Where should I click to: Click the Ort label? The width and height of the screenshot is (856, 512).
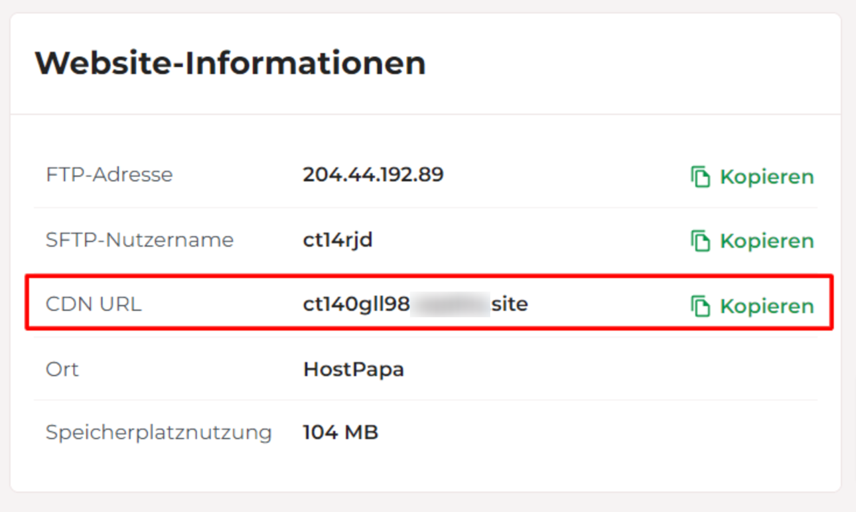(x=62, y=369)
